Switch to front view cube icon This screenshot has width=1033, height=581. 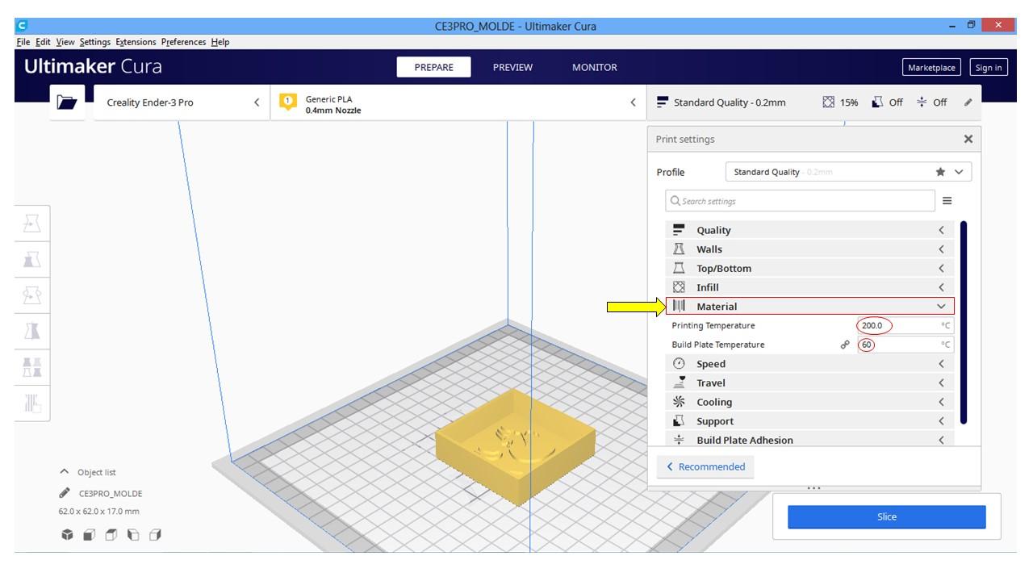tap(90, 534)
